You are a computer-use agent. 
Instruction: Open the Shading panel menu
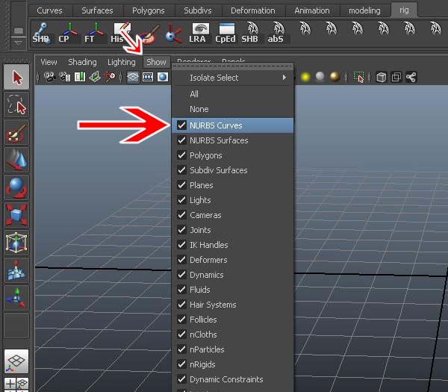point(82,62)
